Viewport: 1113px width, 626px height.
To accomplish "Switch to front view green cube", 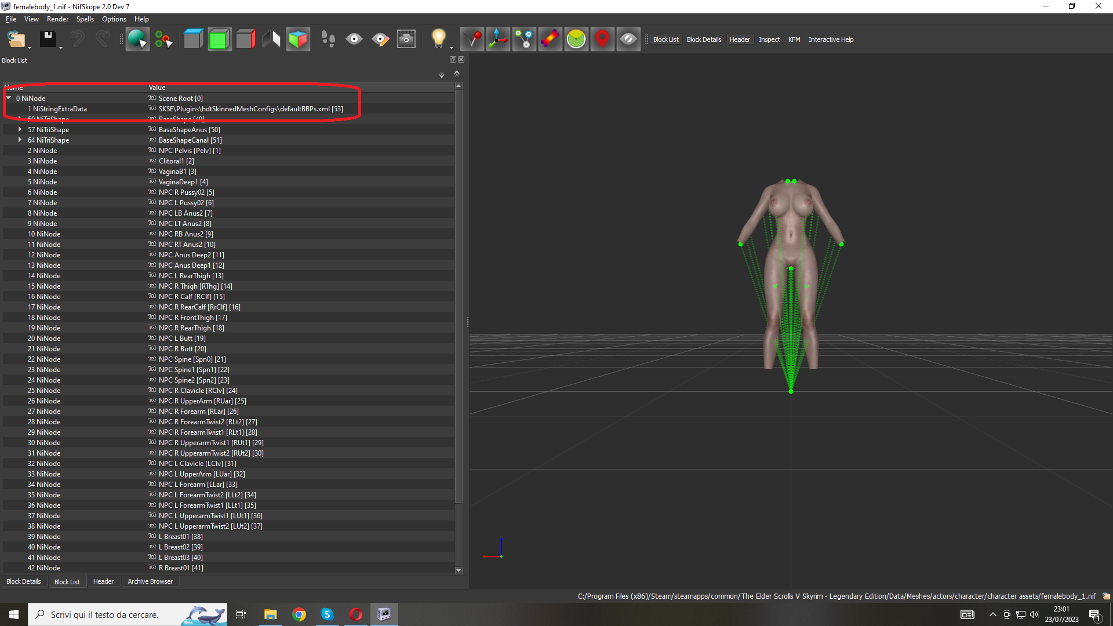I will [x=219, y=39].
